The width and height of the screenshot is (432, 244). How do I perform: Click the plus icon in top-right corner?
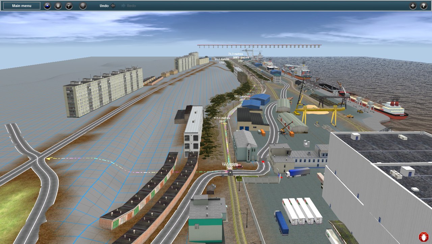(413, 6)
